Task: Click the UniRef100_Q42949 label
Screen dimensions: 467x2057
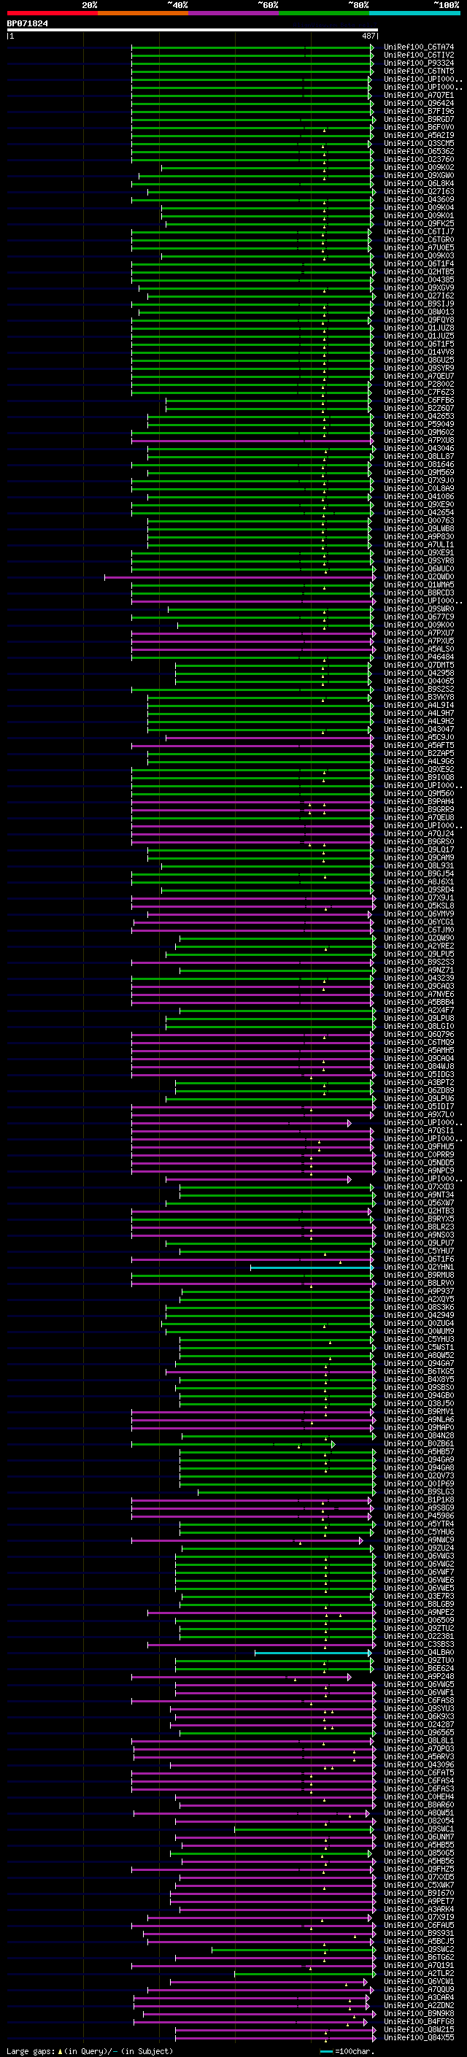Action: pyautogui.click(x=419, y=1315)
